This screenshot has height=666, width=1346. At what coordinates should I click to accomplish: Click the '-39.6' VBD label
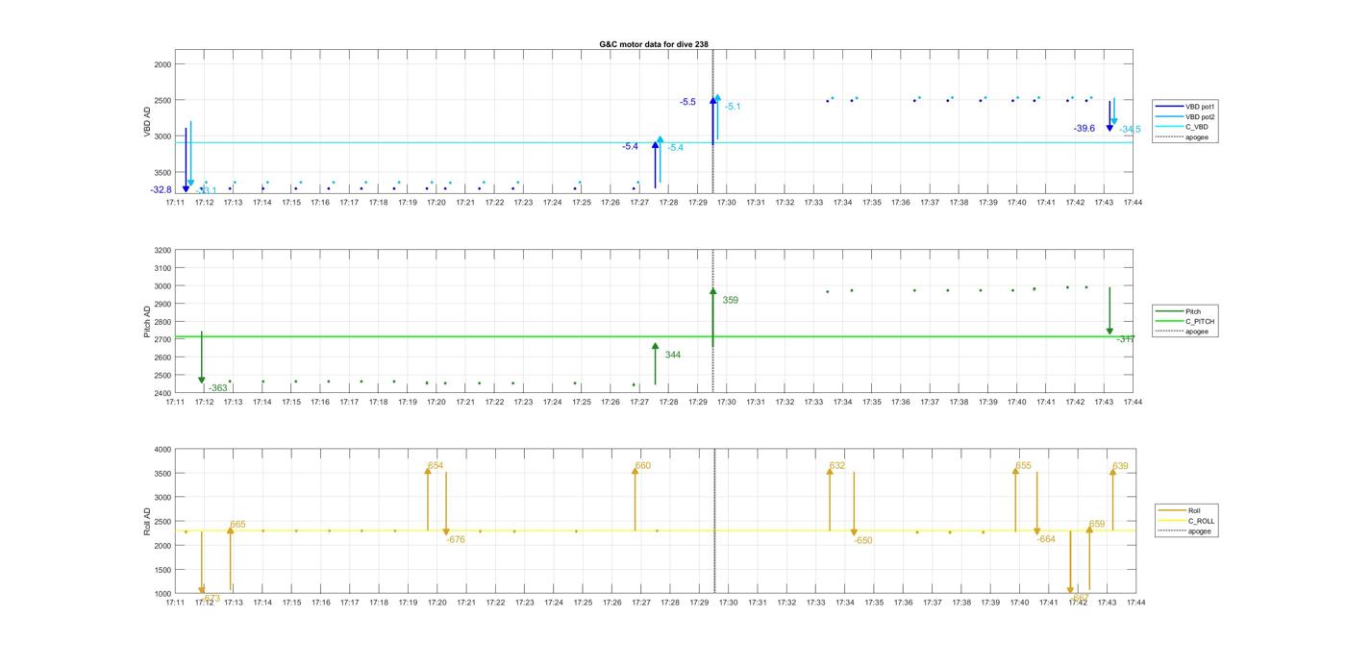(x=1084, y=128)
